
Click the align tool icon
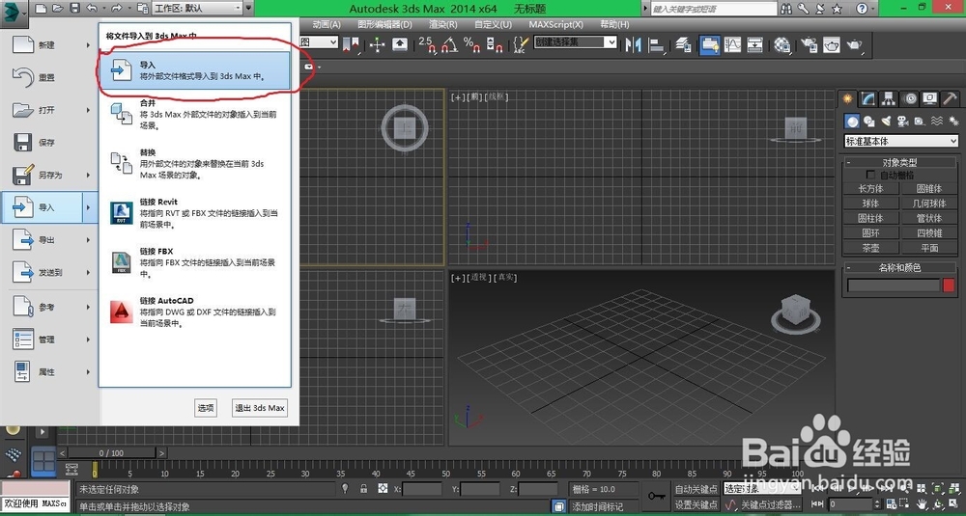pyautogui.click(x=657, y=45)
